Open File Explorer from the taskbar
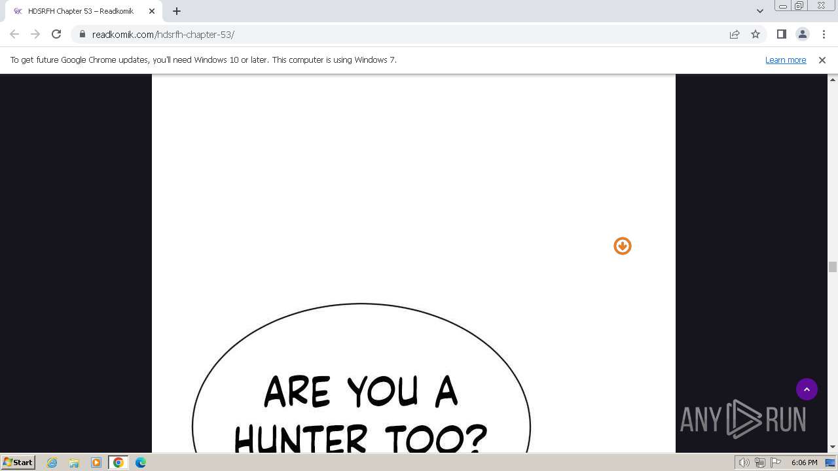Image resolution: width=838 pixels, height=471 pixels. pos(74,462)
